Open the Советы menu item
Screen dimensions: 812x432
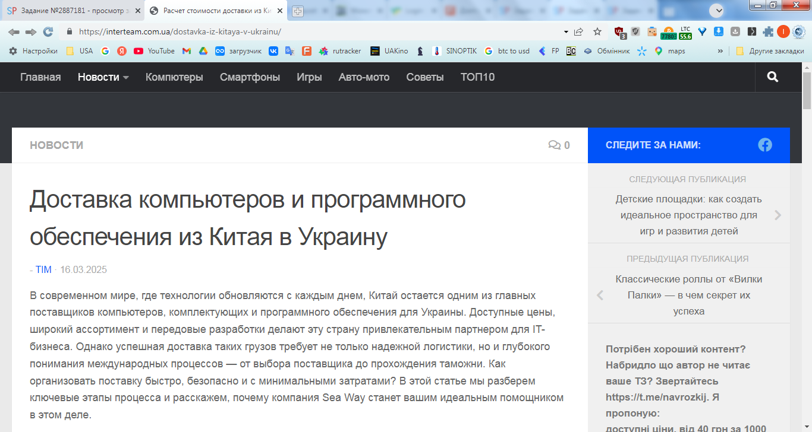click(x=425, y=77)
